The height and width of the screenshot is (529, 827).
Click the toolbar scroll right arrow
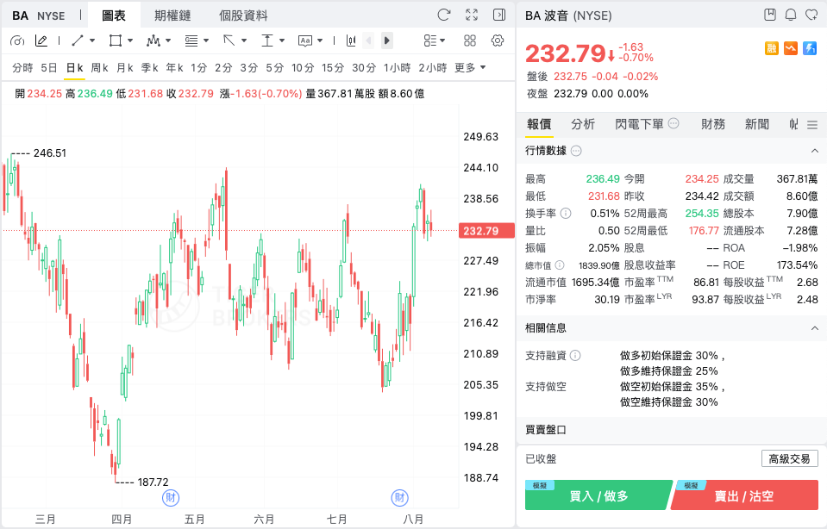[386, 40]
